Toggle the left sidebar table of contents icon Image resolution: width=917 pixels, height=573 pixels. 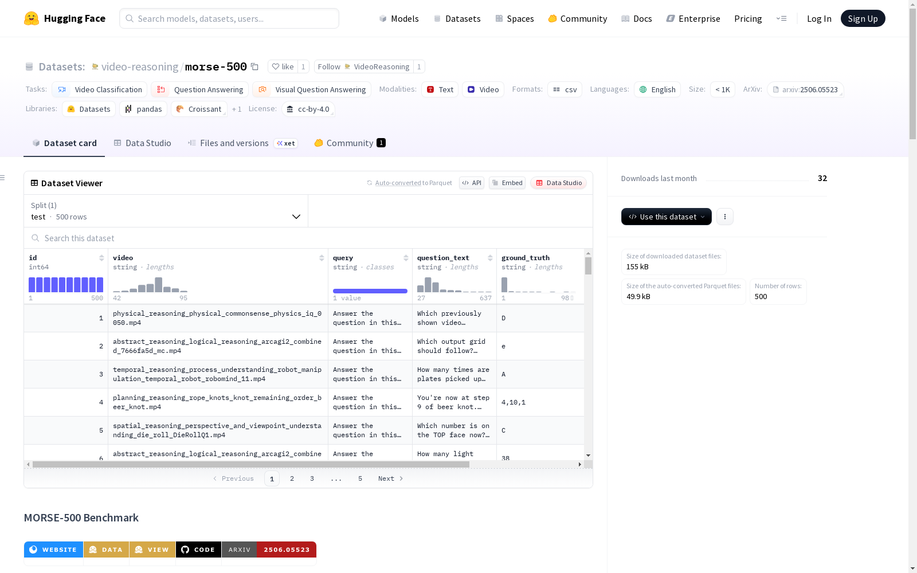click(3, 178)
